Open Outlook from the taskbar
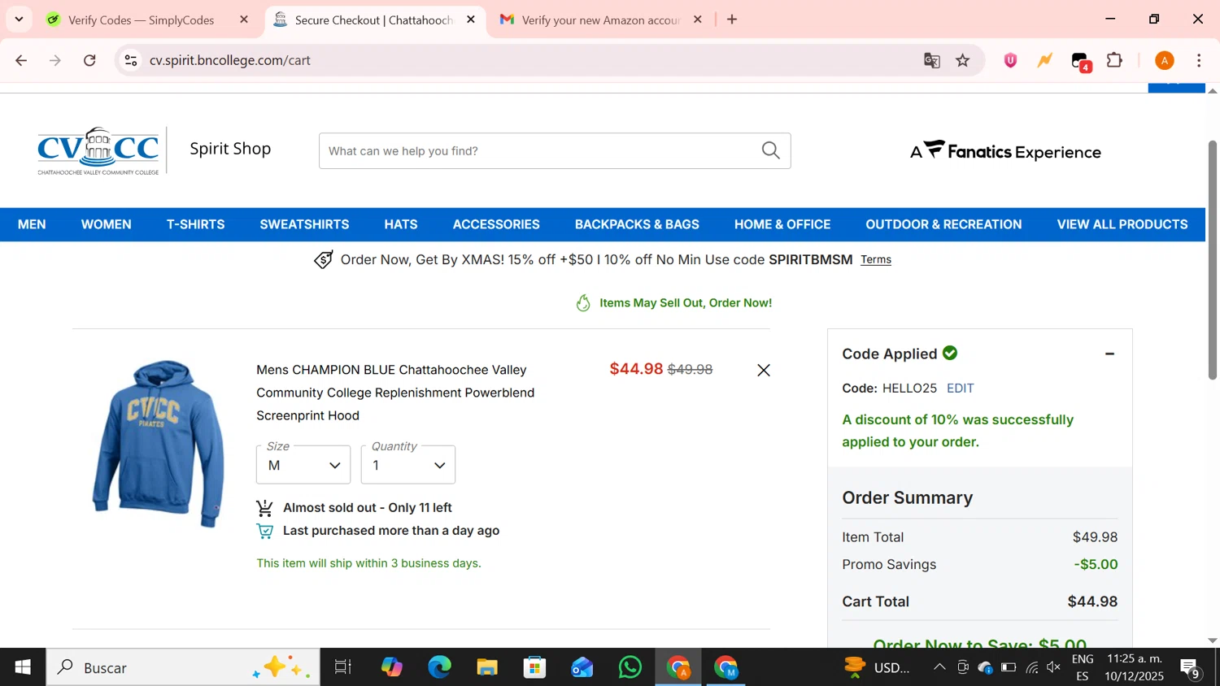Image resolution: width=1220 pixels, height=686 pixels. 582,667
